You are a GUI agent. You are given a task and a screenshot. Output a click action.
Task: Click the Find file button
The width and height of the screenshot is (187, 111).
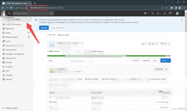(136, 60)
